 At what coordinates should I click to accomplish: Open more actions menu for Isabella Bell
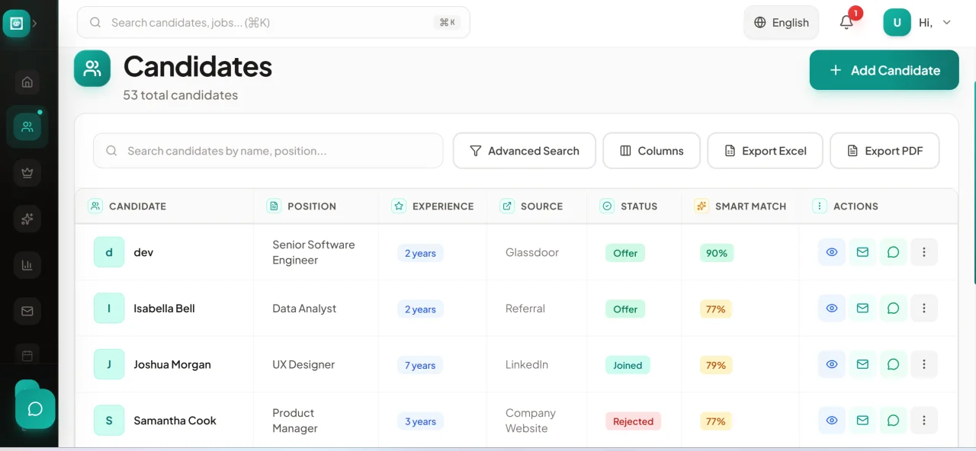click(x=924, y=309)
